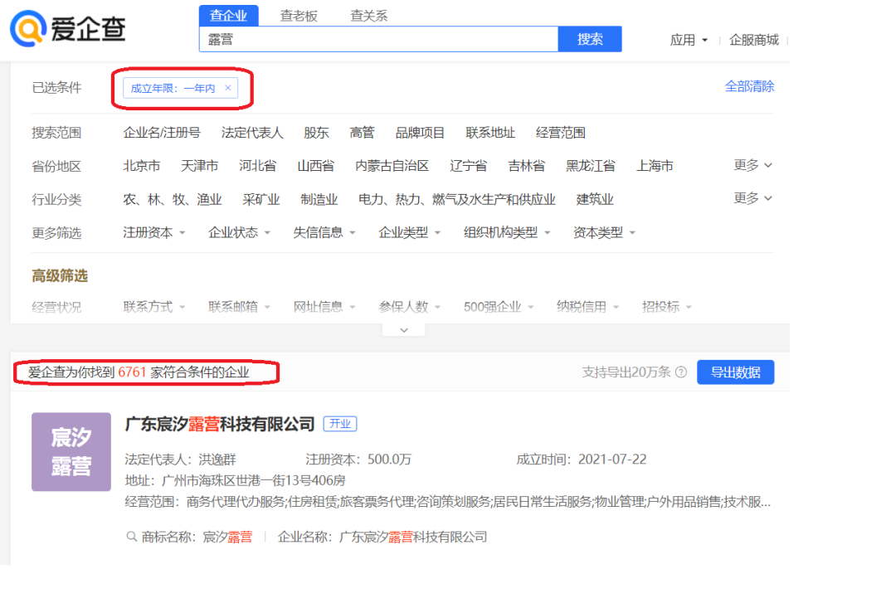
Task: Open the 注册资本 dropdown filter
Action: [x=154, y=233]
